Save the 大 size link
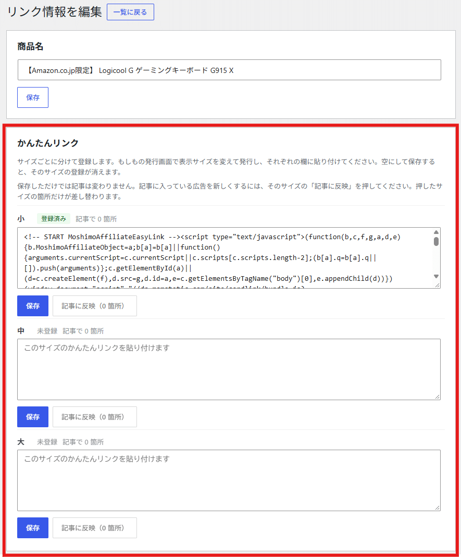461x557 pixels. [x=33, y=528]
